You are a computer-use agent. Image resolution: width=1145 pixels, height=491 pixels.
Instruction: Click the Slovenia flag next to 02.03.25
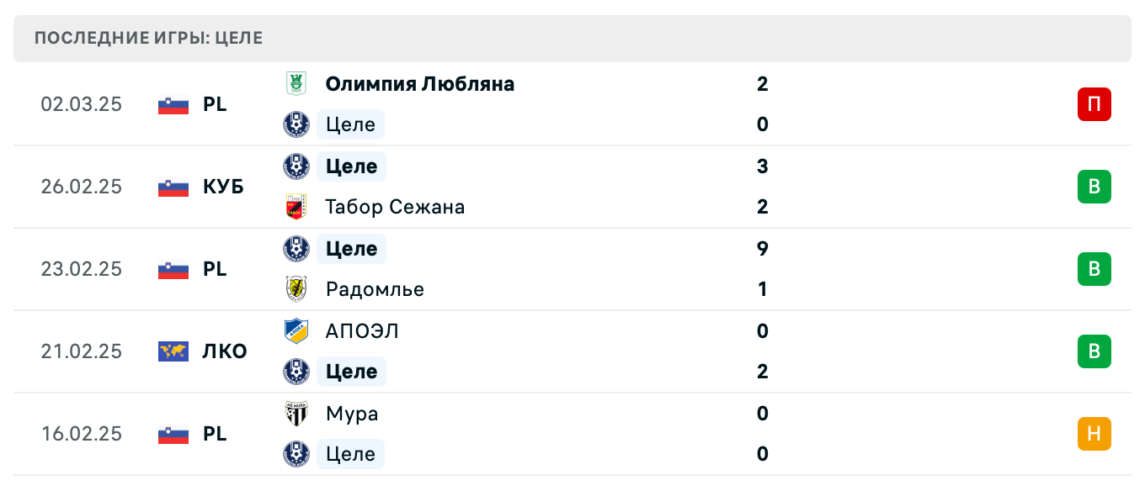pyautogui.click(x=172, y=104)
